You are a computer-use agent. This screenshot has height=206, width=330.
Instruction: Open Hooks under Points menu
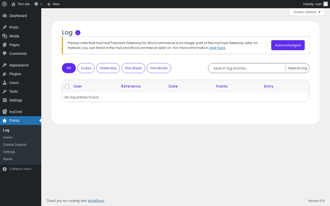coord(8,138)
